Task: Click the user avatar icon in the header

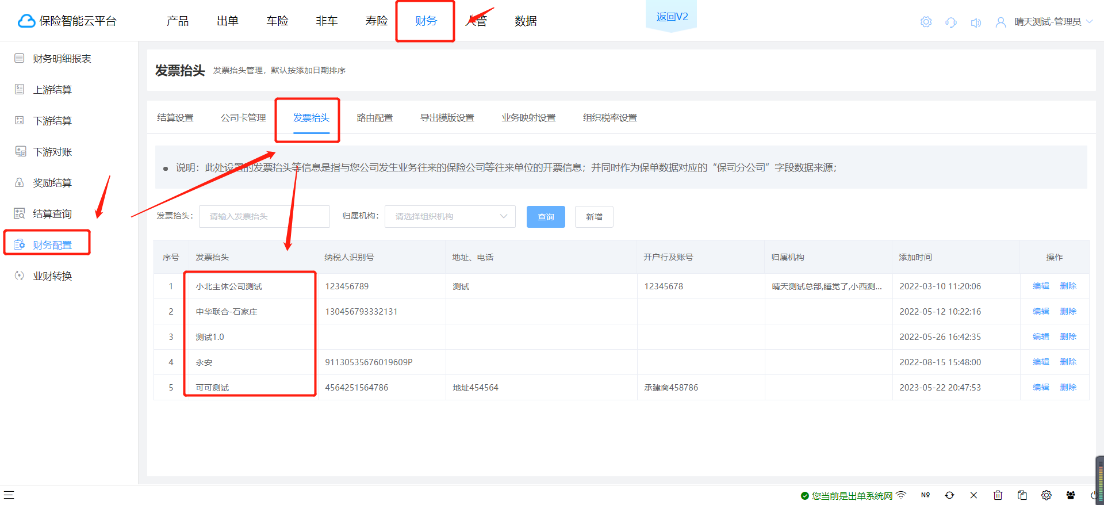Action: pyautogui.click(x=1000, y=22)
